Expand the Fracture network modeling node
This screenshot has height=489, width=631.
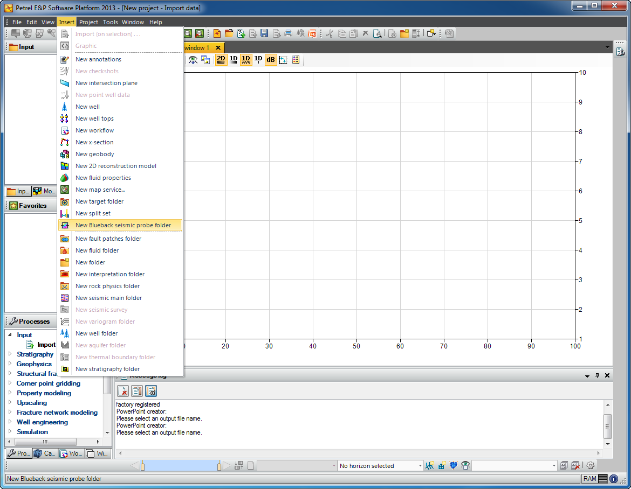[10, 412]
